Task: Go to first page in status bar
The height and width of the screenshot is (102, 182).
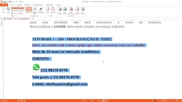Action: click(x=83, y=101)
